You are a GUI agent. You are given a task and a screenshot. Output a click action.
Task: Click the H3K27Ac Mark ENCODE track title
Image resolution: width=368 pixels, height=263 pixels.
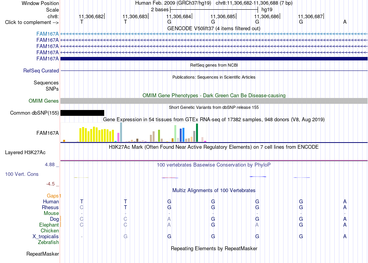point(214,147)
